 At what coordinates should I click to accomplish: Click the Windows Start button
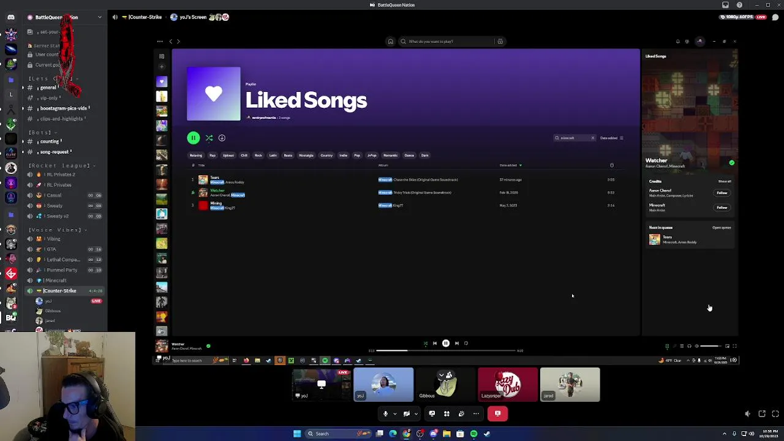pos(297,434)
